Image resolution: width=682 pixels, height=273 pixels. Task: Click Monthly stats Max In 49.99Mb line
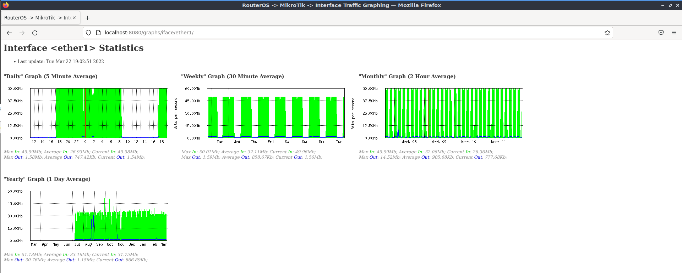[x=426, y=152]
